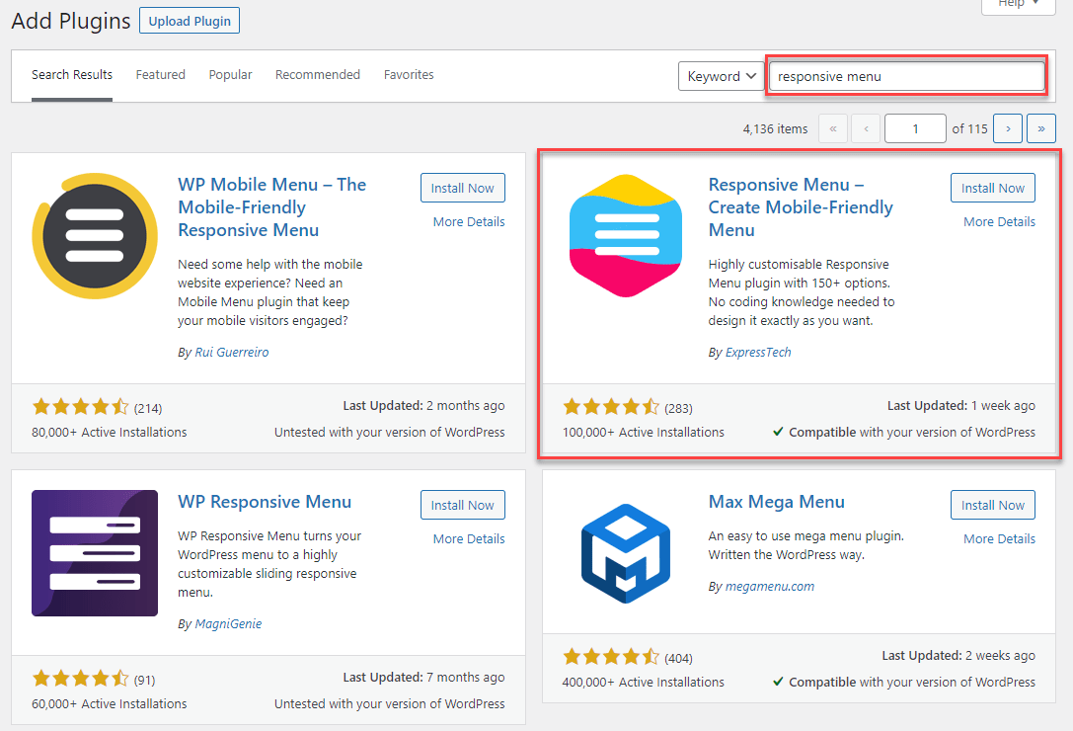Advance to next page via right arrow
Viewport: 1073px width, 731px height.
point(1007,128)
